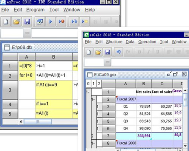Open the Structure menu in esCalc

[x=114, y=42]
